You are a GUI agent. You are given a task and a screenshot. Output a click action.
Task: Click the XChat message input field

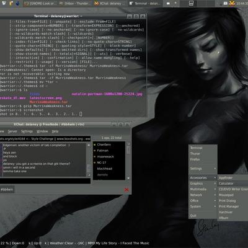45,181
